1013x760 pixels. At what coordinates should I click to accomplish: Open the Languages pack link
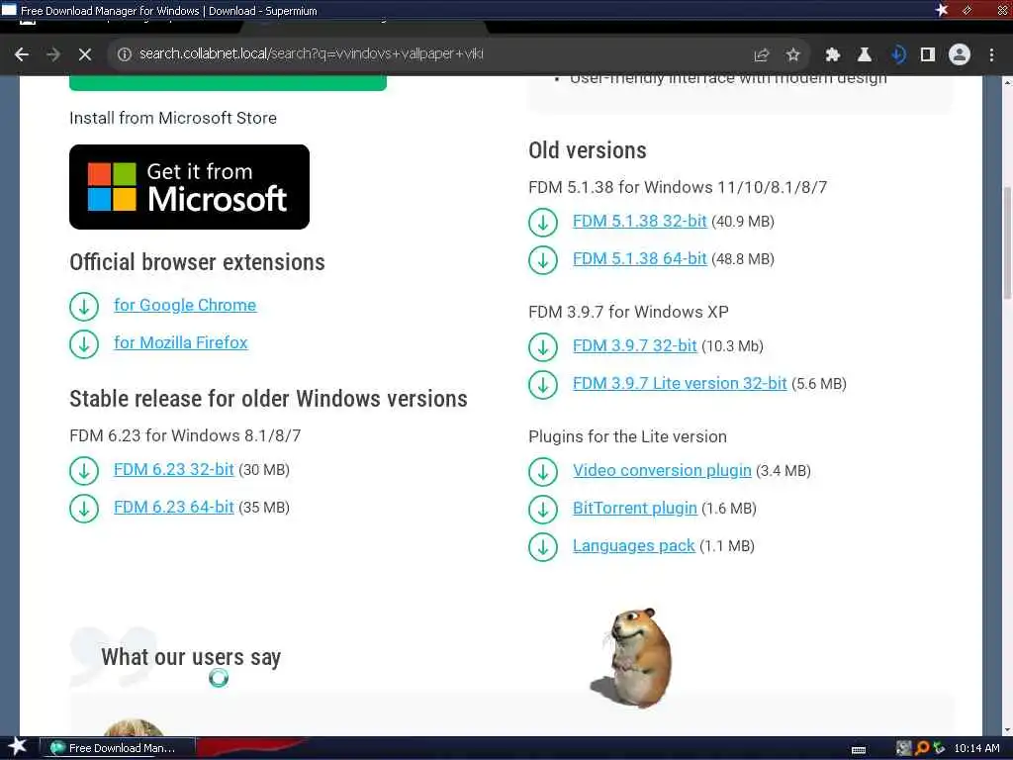pyautogui.click(x=634, y=545)
